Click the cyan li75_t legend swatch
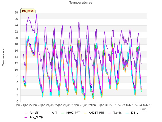The height and width of the screenshot is (122, 162). [x=127, y=113]
